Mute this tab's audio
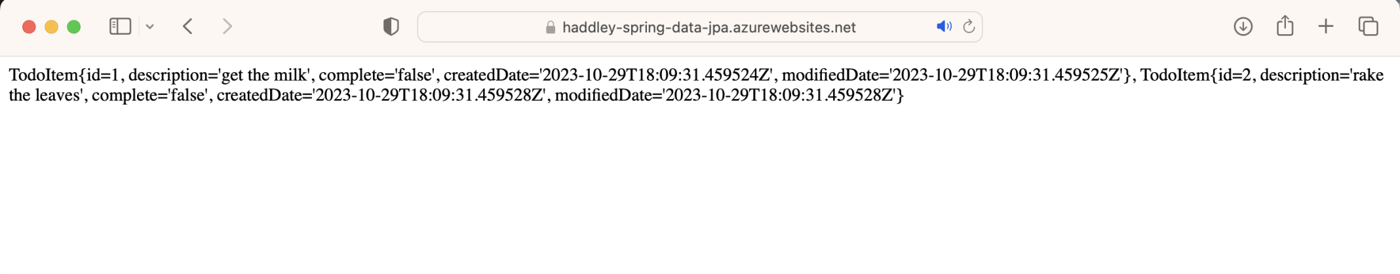Screen dimensions: 1400x274 coord(943,27)
